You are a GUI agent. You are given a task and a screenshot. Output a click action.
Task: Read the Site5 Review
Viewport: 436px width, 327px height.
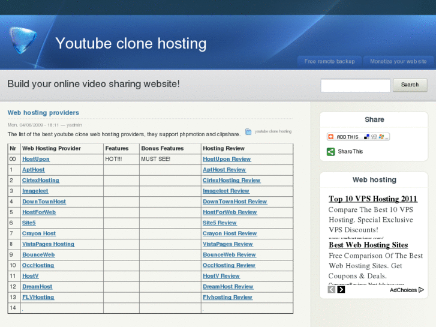click(x=219, y=223)
